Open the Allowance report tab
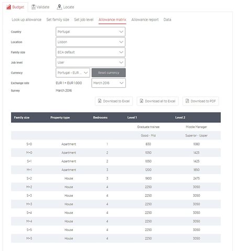 click(x=145, y=19)
